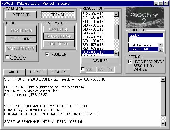Image resolution: width=170 pixels, height=130 pixels.
Task: Close the FOGCITY window
Action: pos(166,4)
